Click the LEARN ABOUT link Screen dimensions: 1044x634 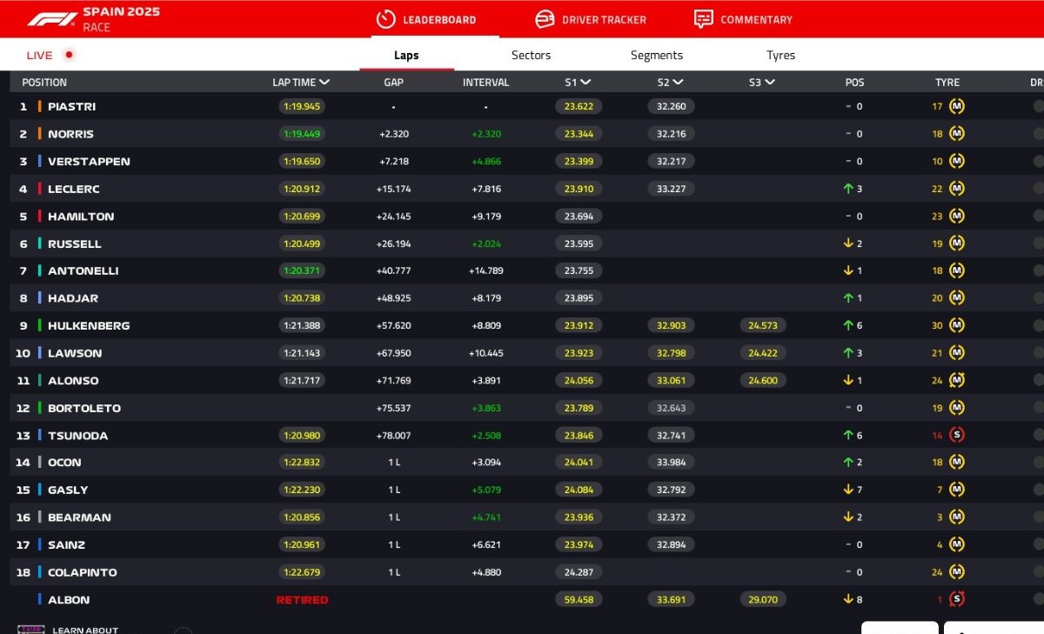tap(84, 630)
